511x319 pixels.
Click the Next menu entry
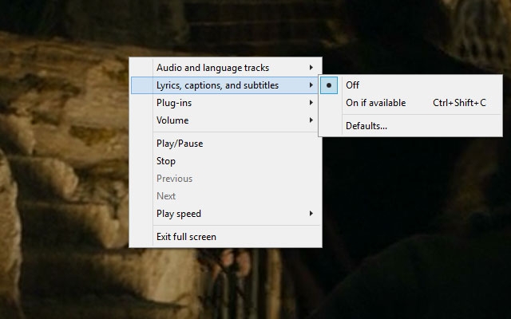(x=225, y=196)
